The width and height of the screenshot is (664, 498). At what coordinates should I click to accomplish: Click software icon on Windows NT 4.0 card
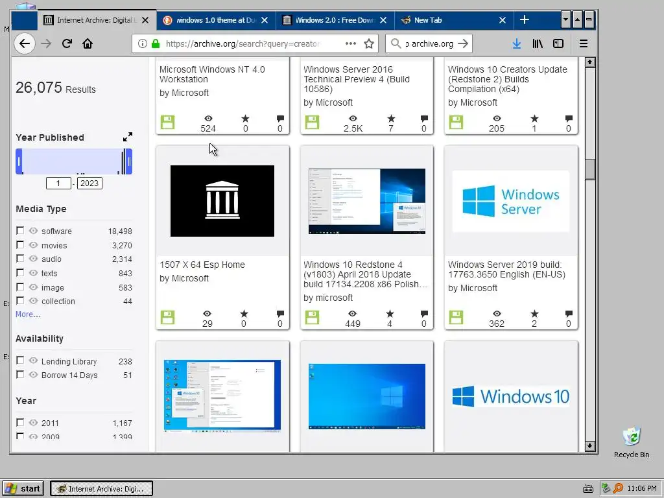point(168,123)
